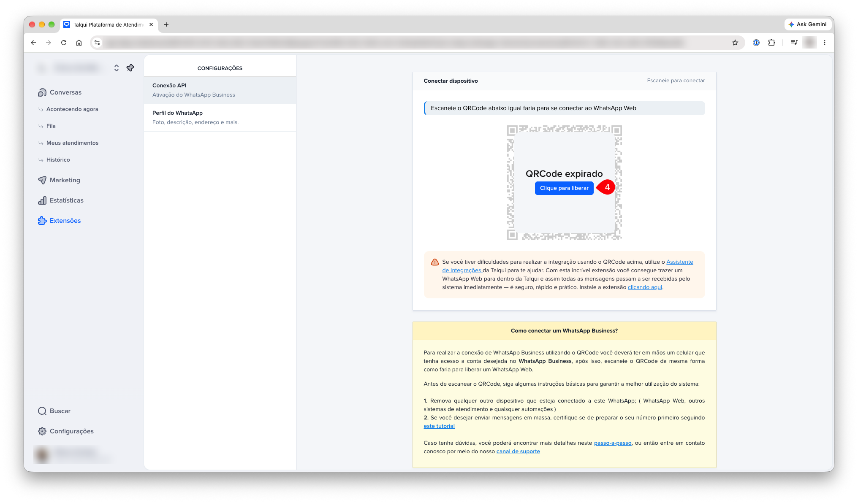Go forward in the browser
This screenshot has height=503, width=858.
(x=49, y=43)
